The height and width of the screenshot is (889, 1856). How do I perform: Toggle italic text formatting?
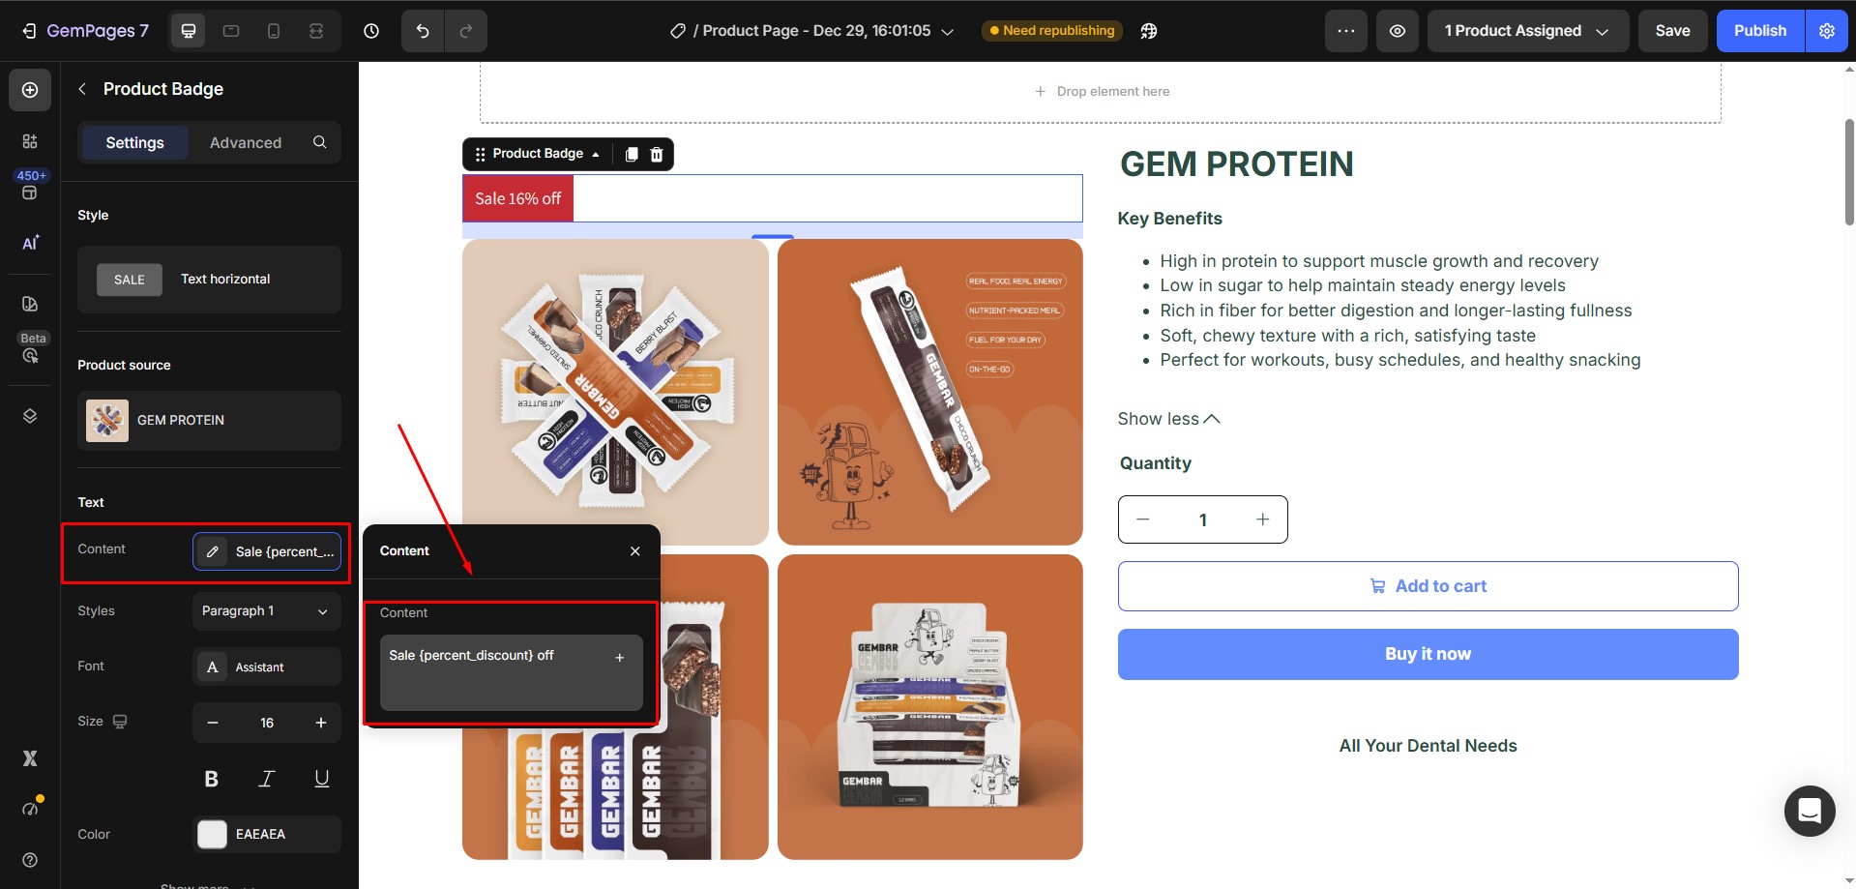click(x=266, y=779)
